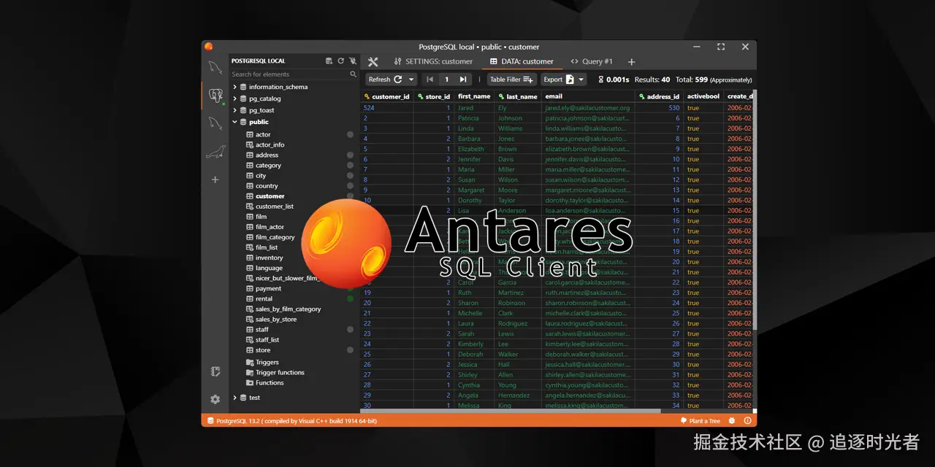
Task: Open the sales_by_film_category view
Action: [x=288, y=309]
